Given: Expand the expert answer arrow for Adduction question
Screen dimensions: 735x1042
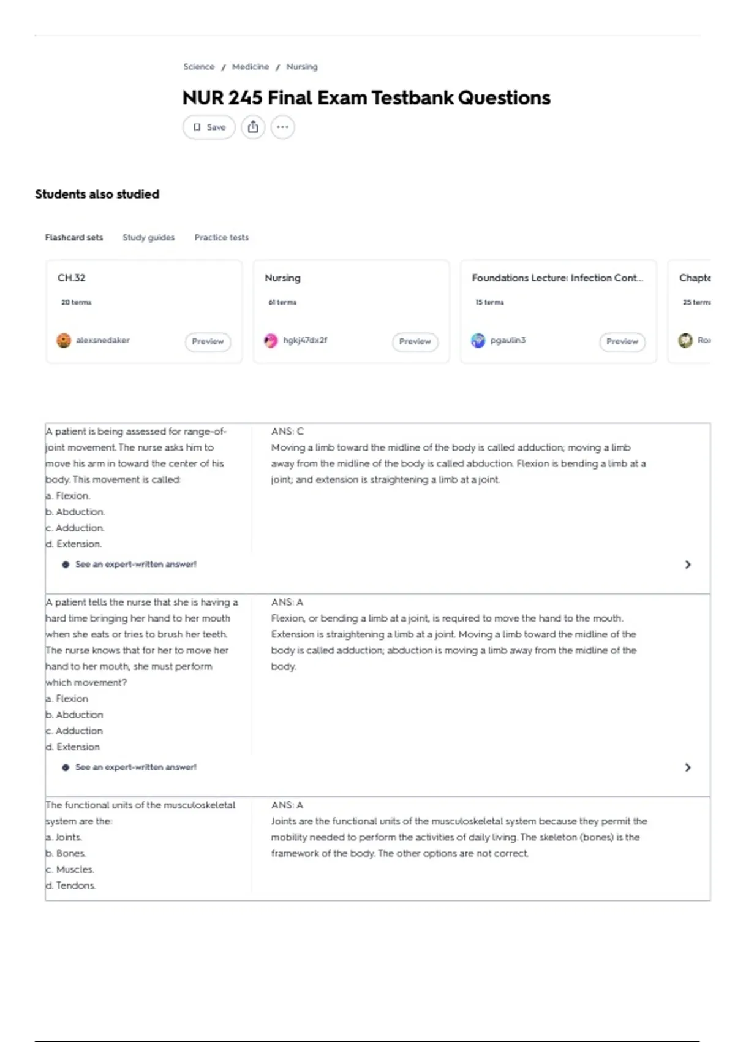Looking at the screenshot, I should pos(688,565).
